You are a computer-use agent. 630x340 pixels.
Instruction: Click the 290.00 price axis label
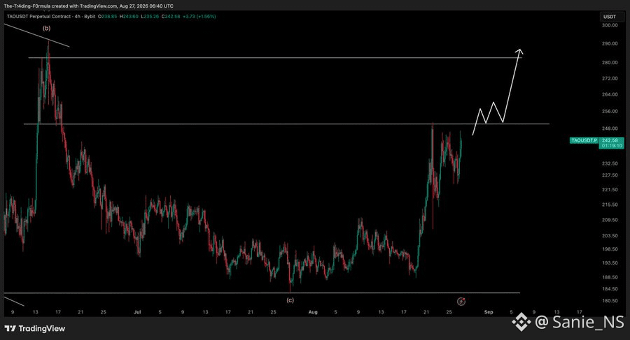(610, 44)
